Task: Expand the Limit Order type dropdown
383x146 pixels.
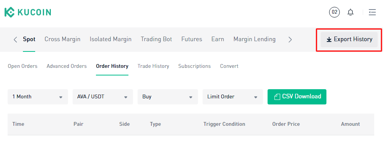Action: click(232, 97)
